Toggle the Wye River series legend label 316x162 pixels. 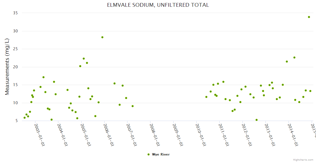point(161,154)
